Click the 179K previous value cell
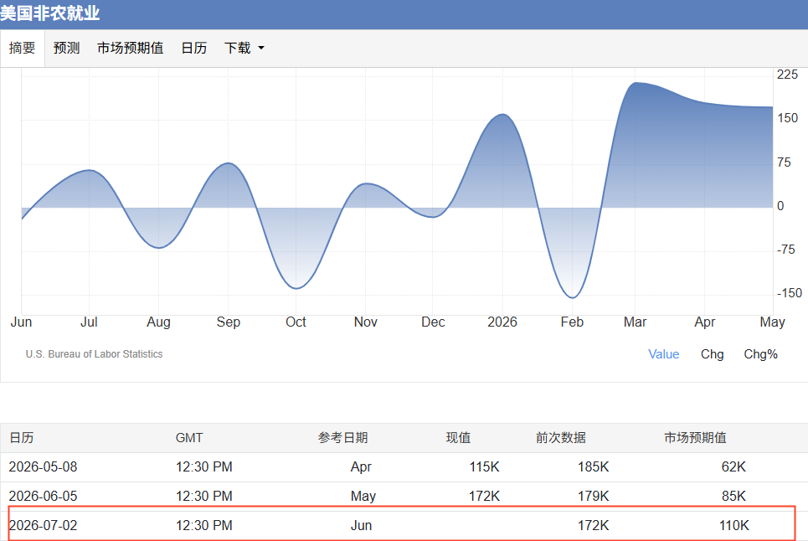Image resolution: width=808 pixels, height=541 pixels. [x=593, y=496]
